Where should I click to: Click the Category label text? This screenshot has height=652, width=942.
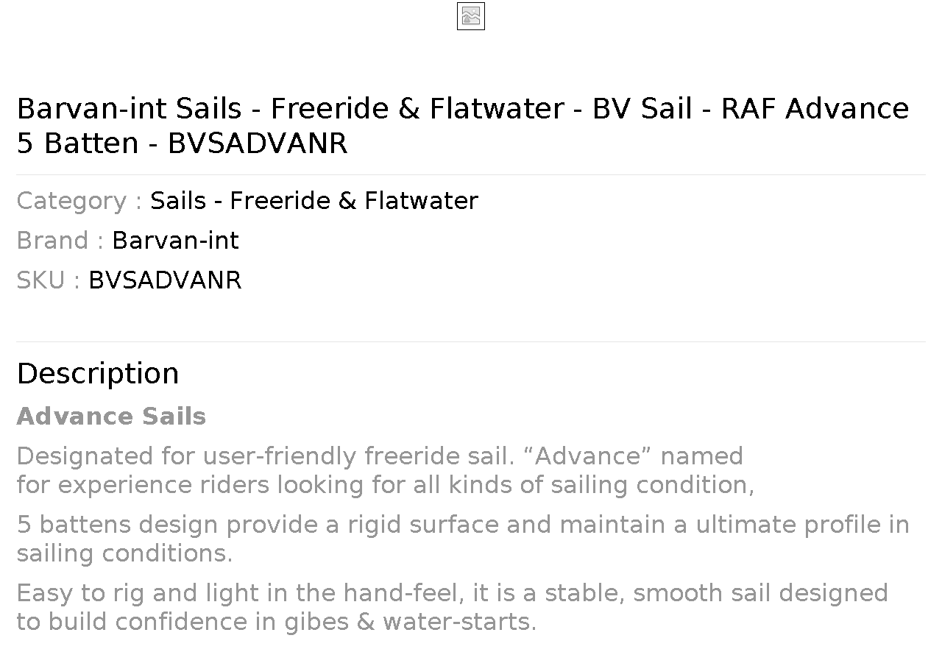(x=79, y=201)
